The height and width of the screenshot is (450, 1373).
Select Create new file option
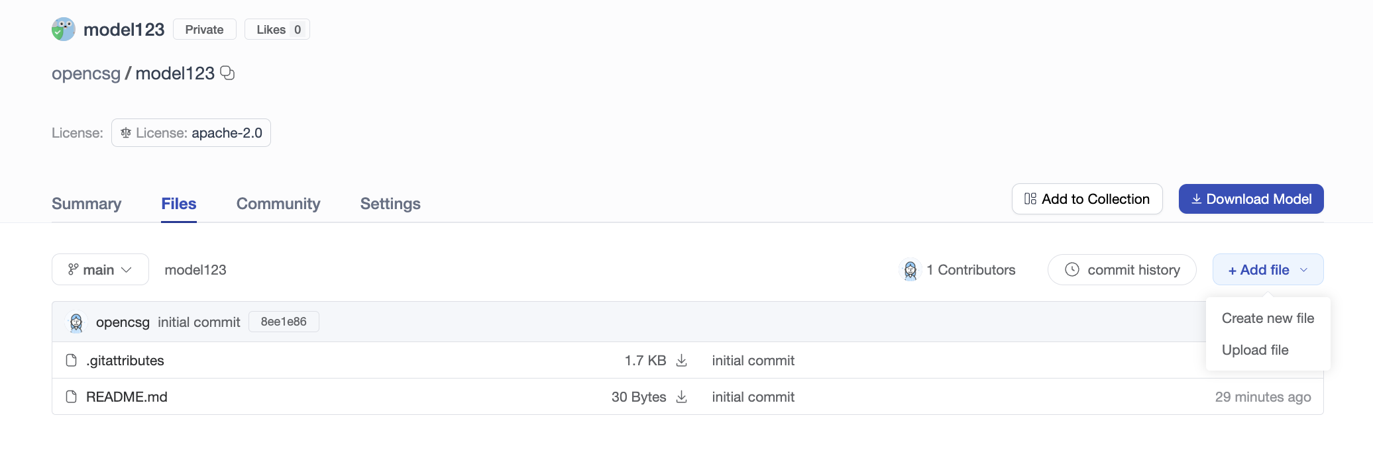pos(1268,318)
